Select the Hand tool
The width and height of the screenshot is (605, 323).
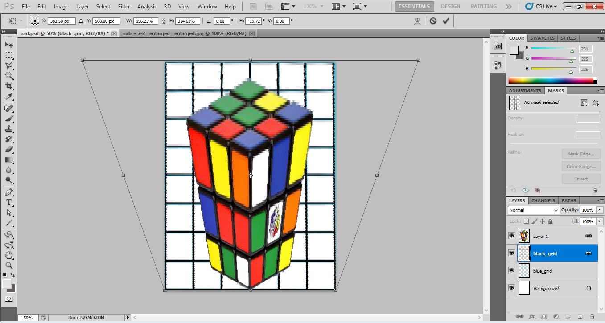point(9,255)
